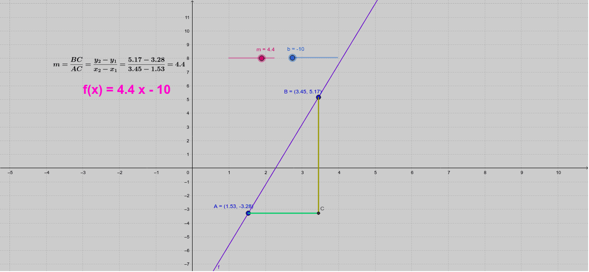This screenshot has width=589, height=272.
Task: Click the pink f(x) = 4.4 x - 10 text
Action: pos(126,90)
